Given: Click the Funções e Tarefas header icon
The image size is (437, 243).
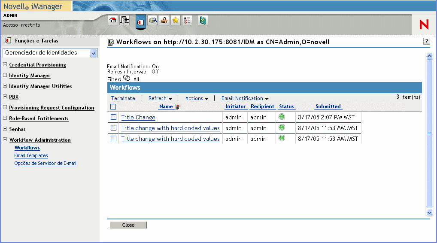Looking at the screenshot, I should 8,41.
